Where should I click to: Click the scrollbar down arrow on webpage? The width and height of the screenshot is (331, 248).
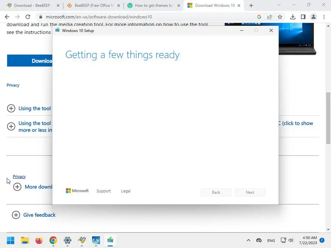328,230
